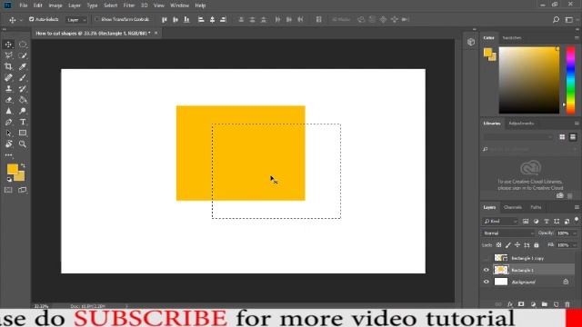Select the Eyedropper tool
Image resolution: width=582 pixels, height=327 pixels.
pyautogui.click(x=23, y=66)
